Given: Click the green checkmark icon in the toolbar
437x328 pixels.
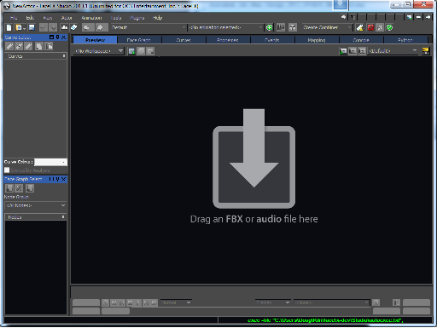Looking at the screenshot, I should (389, 27).
